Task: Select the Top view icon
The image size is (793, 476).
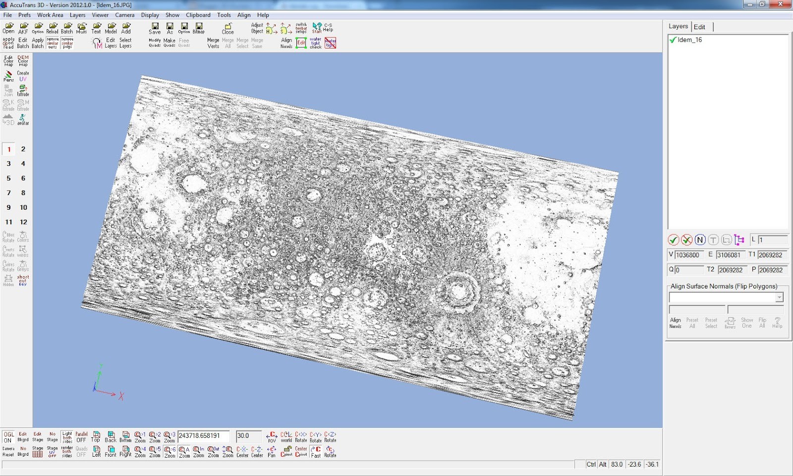Action: click(x=96, y=436)
